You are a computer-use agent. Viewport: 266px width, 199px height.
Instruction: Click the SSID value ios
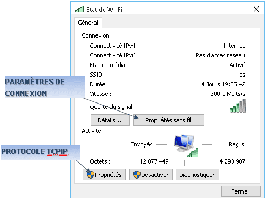pyautogui.click(x=242, y=75)
